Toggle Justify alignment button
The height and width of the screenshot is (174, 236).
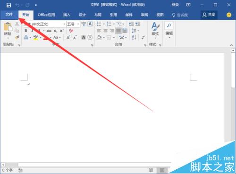[x=118, y=31]
